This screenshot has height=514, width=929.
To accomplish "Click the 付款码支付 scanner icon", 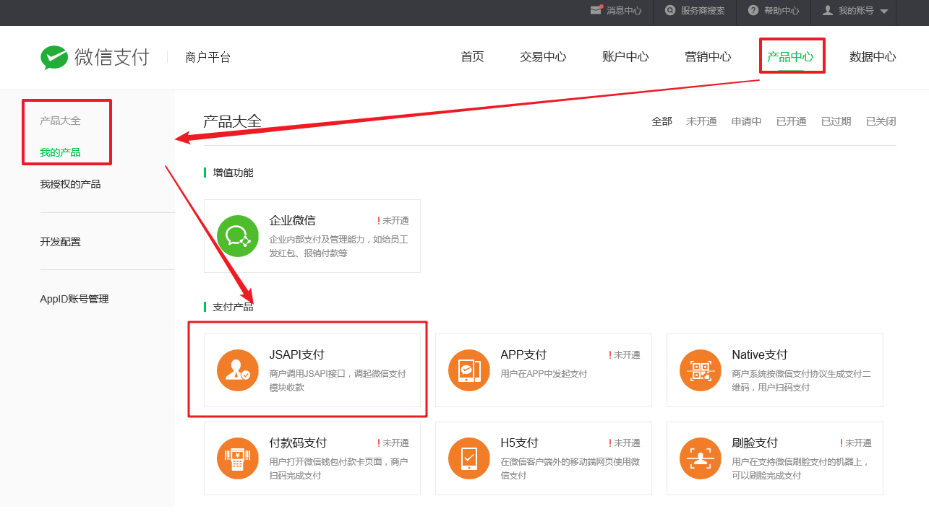I will coord(238,458).
